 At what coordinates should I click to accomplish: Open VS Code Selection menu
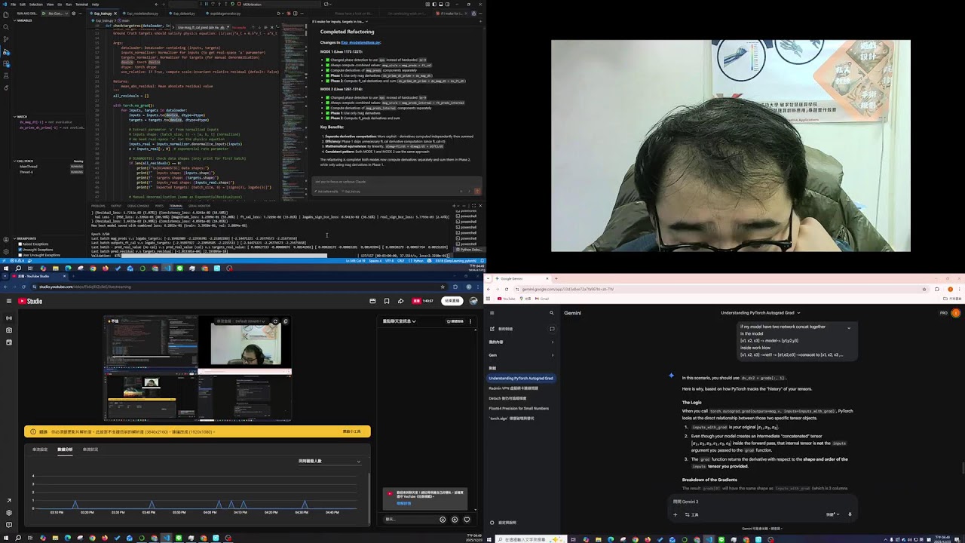point(35,5)
